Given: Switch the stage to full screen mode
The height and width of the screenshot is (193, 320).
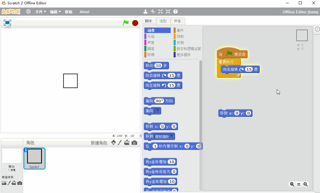Looking at the screenshot, I should 7,23.
